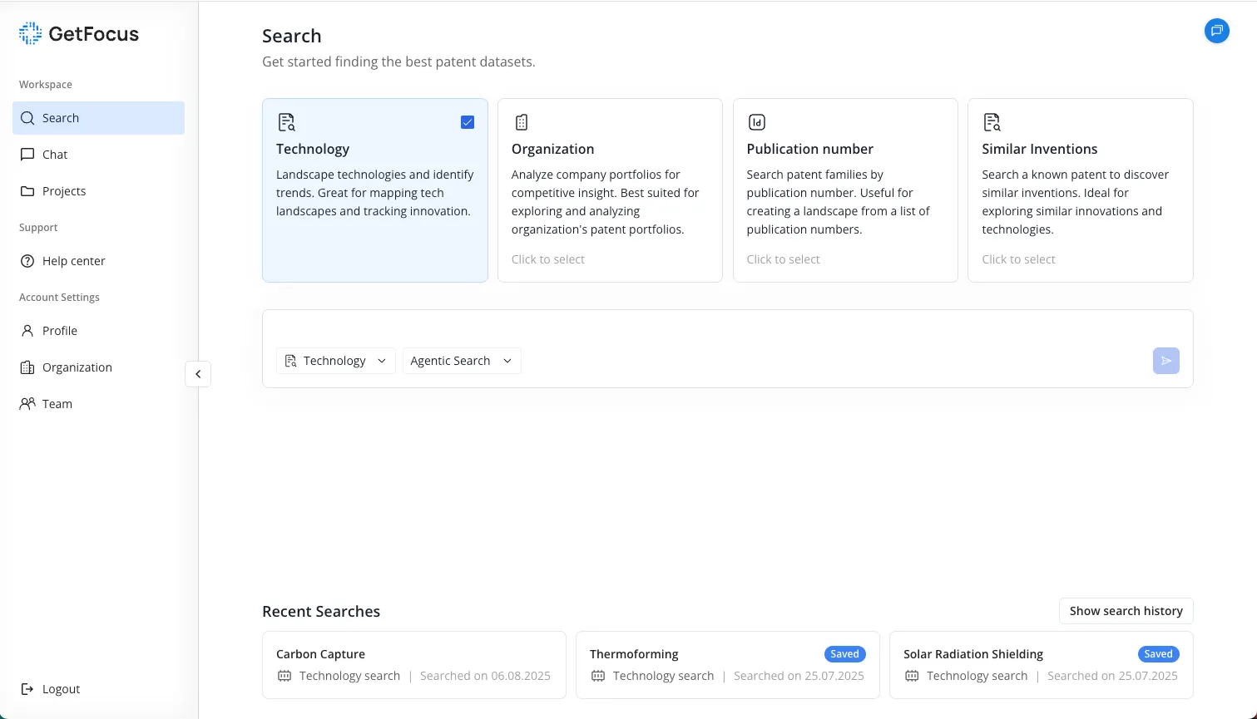Click the Logout link
Screen dimensions: 1257x719
tap(98, 689)
